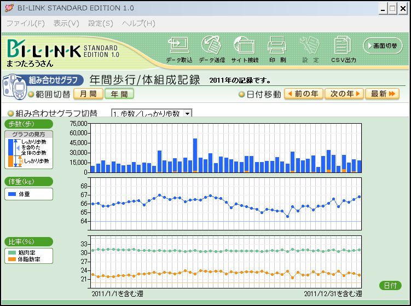The image size is (411, 306).
Task: Go to previous year with 前の年
Action: click(302, 94)
